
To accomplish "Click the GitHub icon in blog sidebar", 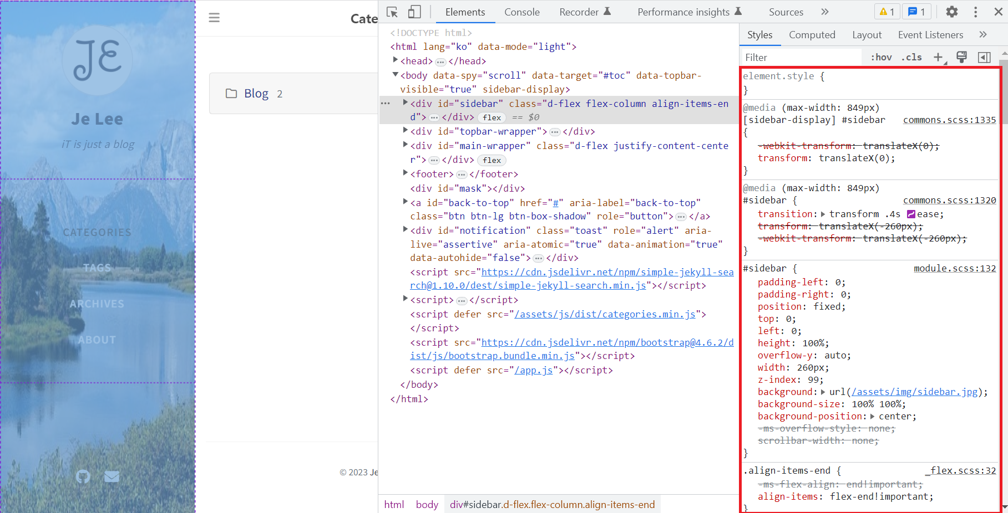I will point(83,476).
